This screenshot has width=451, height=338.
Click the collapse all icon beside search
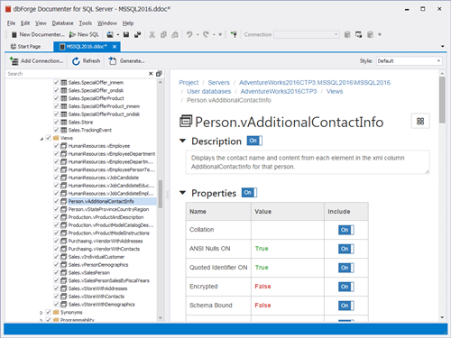coord(159,74)
